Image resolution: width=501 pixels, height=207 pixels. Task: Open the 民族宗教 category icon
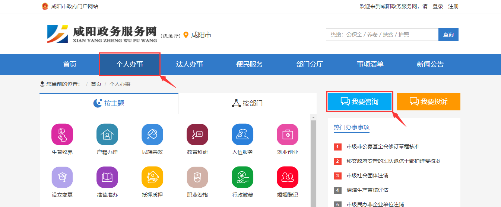pyautogui.click(x=152, y=135)
